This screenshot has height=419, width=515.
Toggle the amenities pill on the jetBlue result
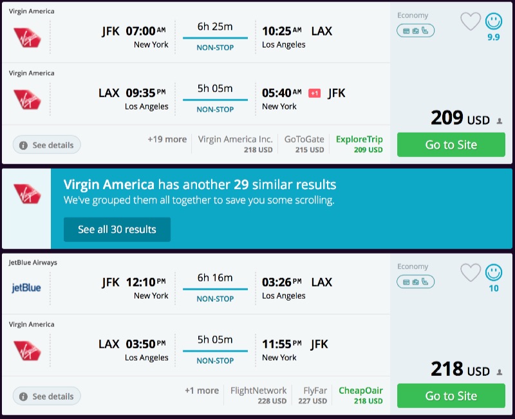point(415,281)
